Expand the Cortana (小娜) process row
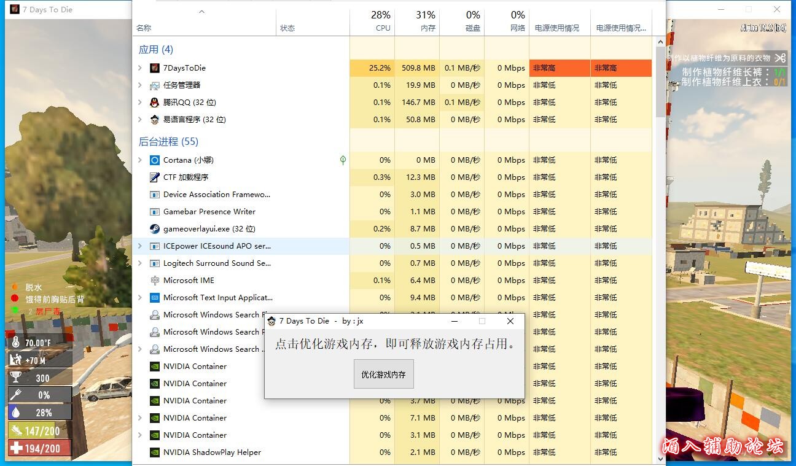 tap(140, 160)
